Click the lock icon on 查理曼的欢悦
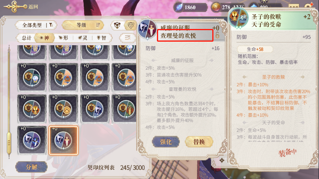 point(217,35)
